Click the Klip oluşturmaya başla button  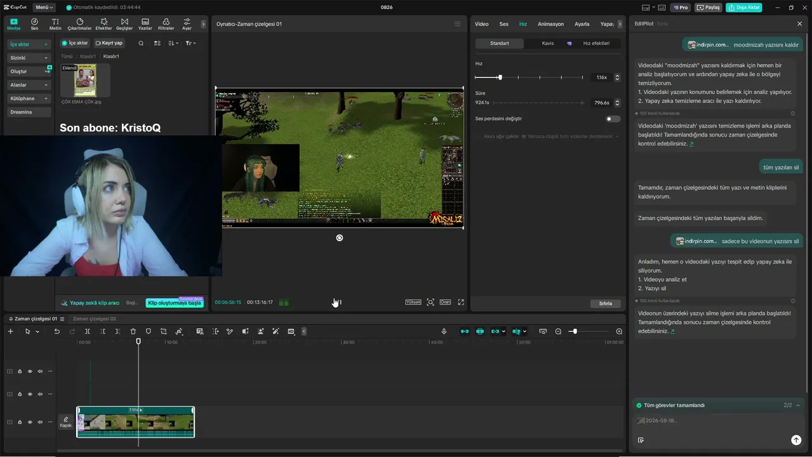coord(174,303)
